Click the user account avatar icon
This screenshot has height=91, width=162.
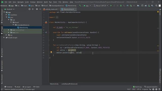160,6
